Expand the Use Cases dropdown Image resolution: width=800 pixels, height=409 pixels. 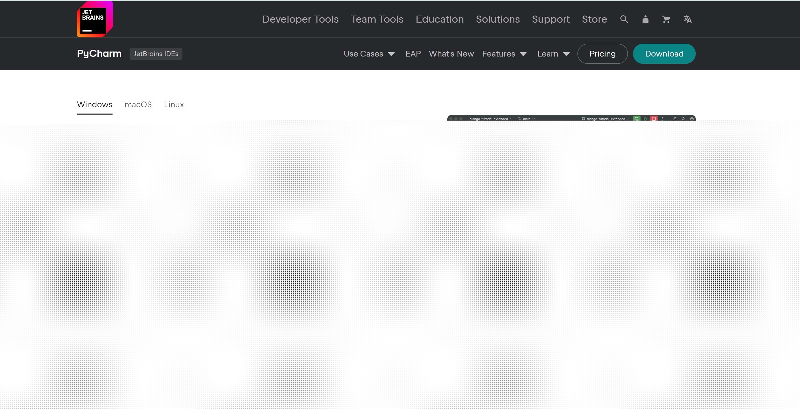point(369,54)
